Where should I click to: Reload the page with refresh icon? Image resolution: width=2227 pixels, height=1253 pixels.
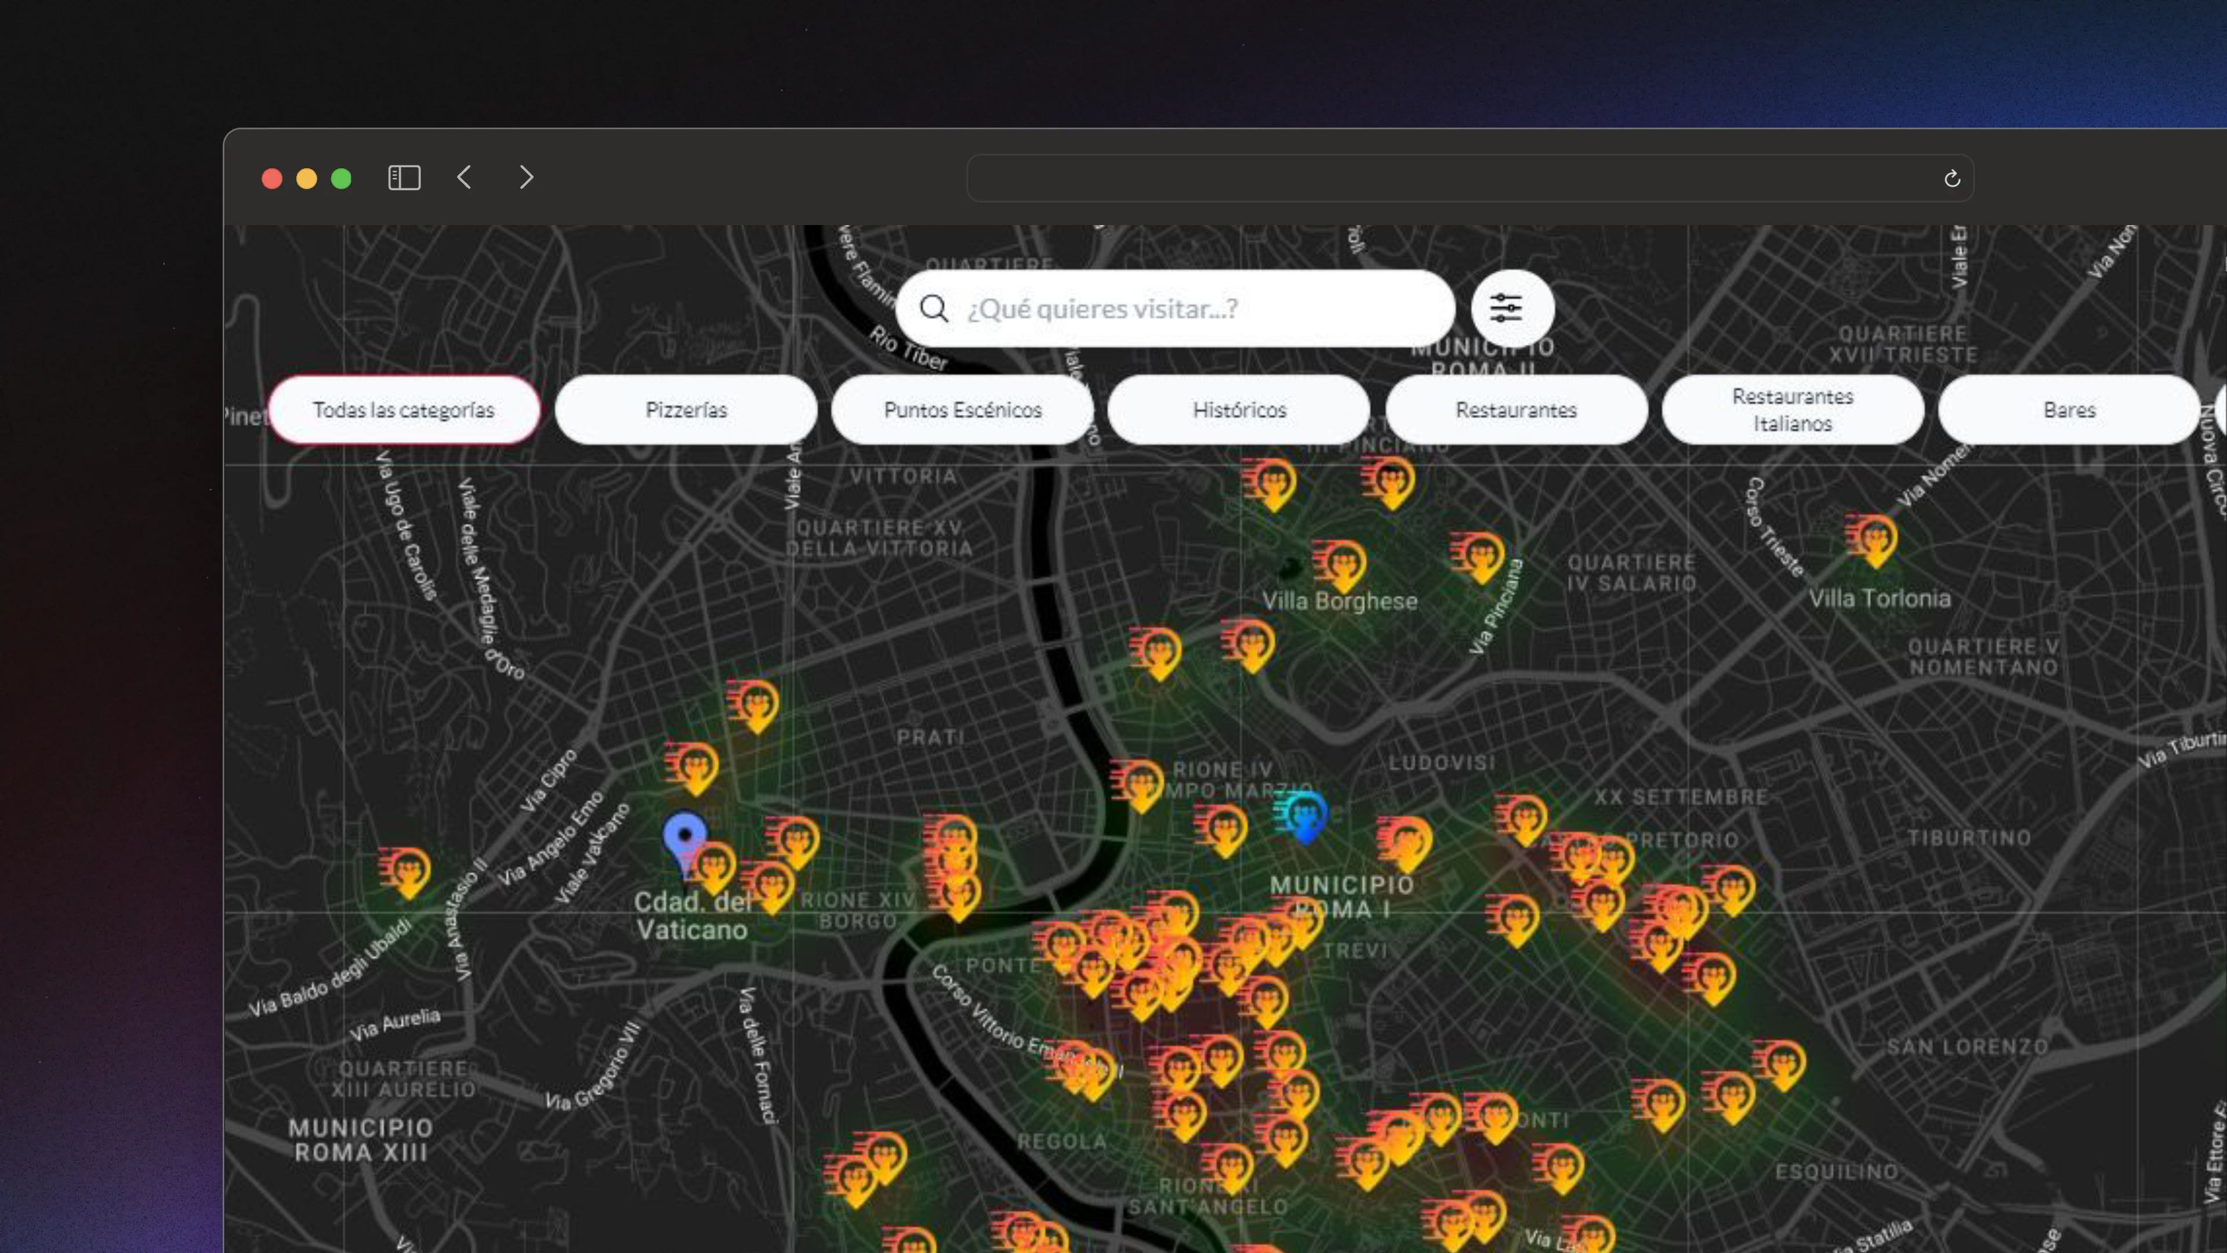1951,178
